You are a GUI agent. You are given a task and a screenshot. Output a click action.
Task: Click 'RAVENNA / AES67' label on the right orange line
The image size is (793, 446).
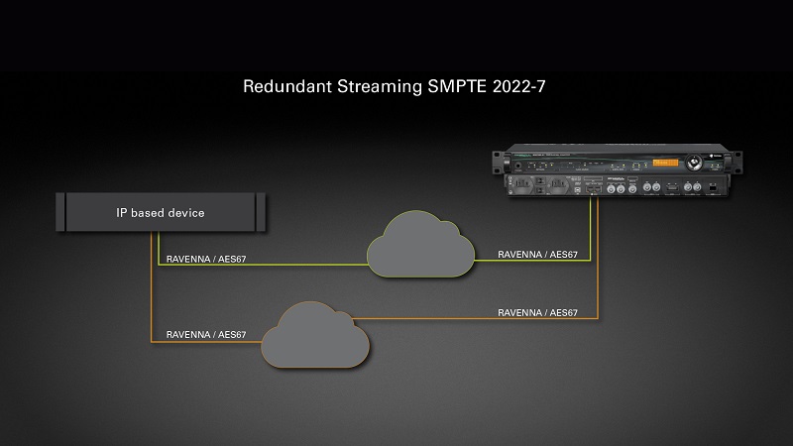537,312
